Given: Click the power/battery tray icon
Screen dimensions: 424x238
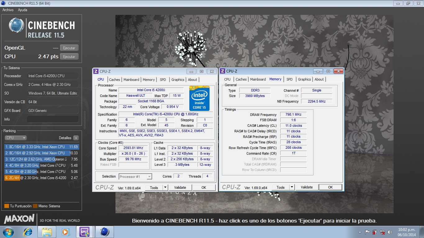Looking at the screenshot, I should (x=375, y=232).
